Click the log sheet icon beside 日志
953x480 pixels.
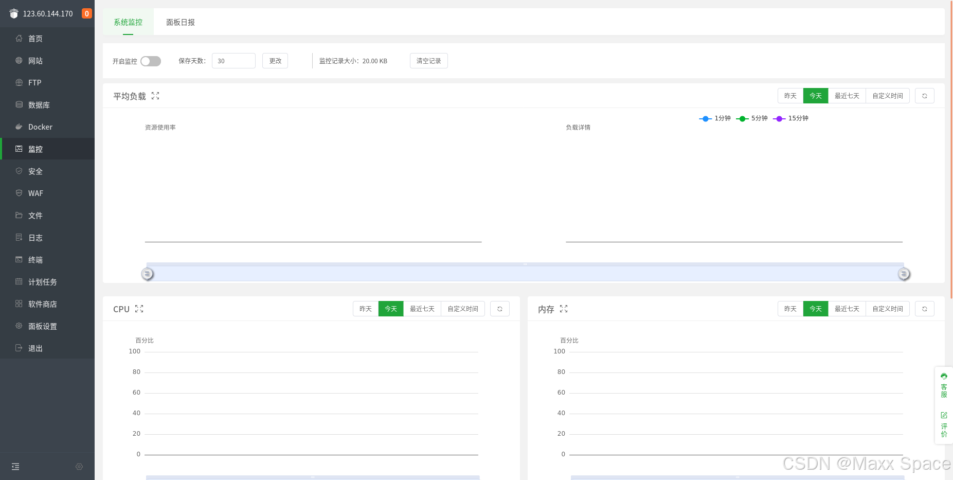point(19,237)
